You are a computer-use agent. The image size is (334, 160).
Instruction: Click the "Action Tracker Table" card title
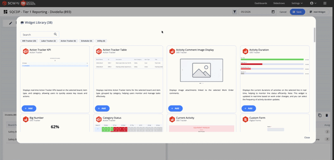(115, 50)
